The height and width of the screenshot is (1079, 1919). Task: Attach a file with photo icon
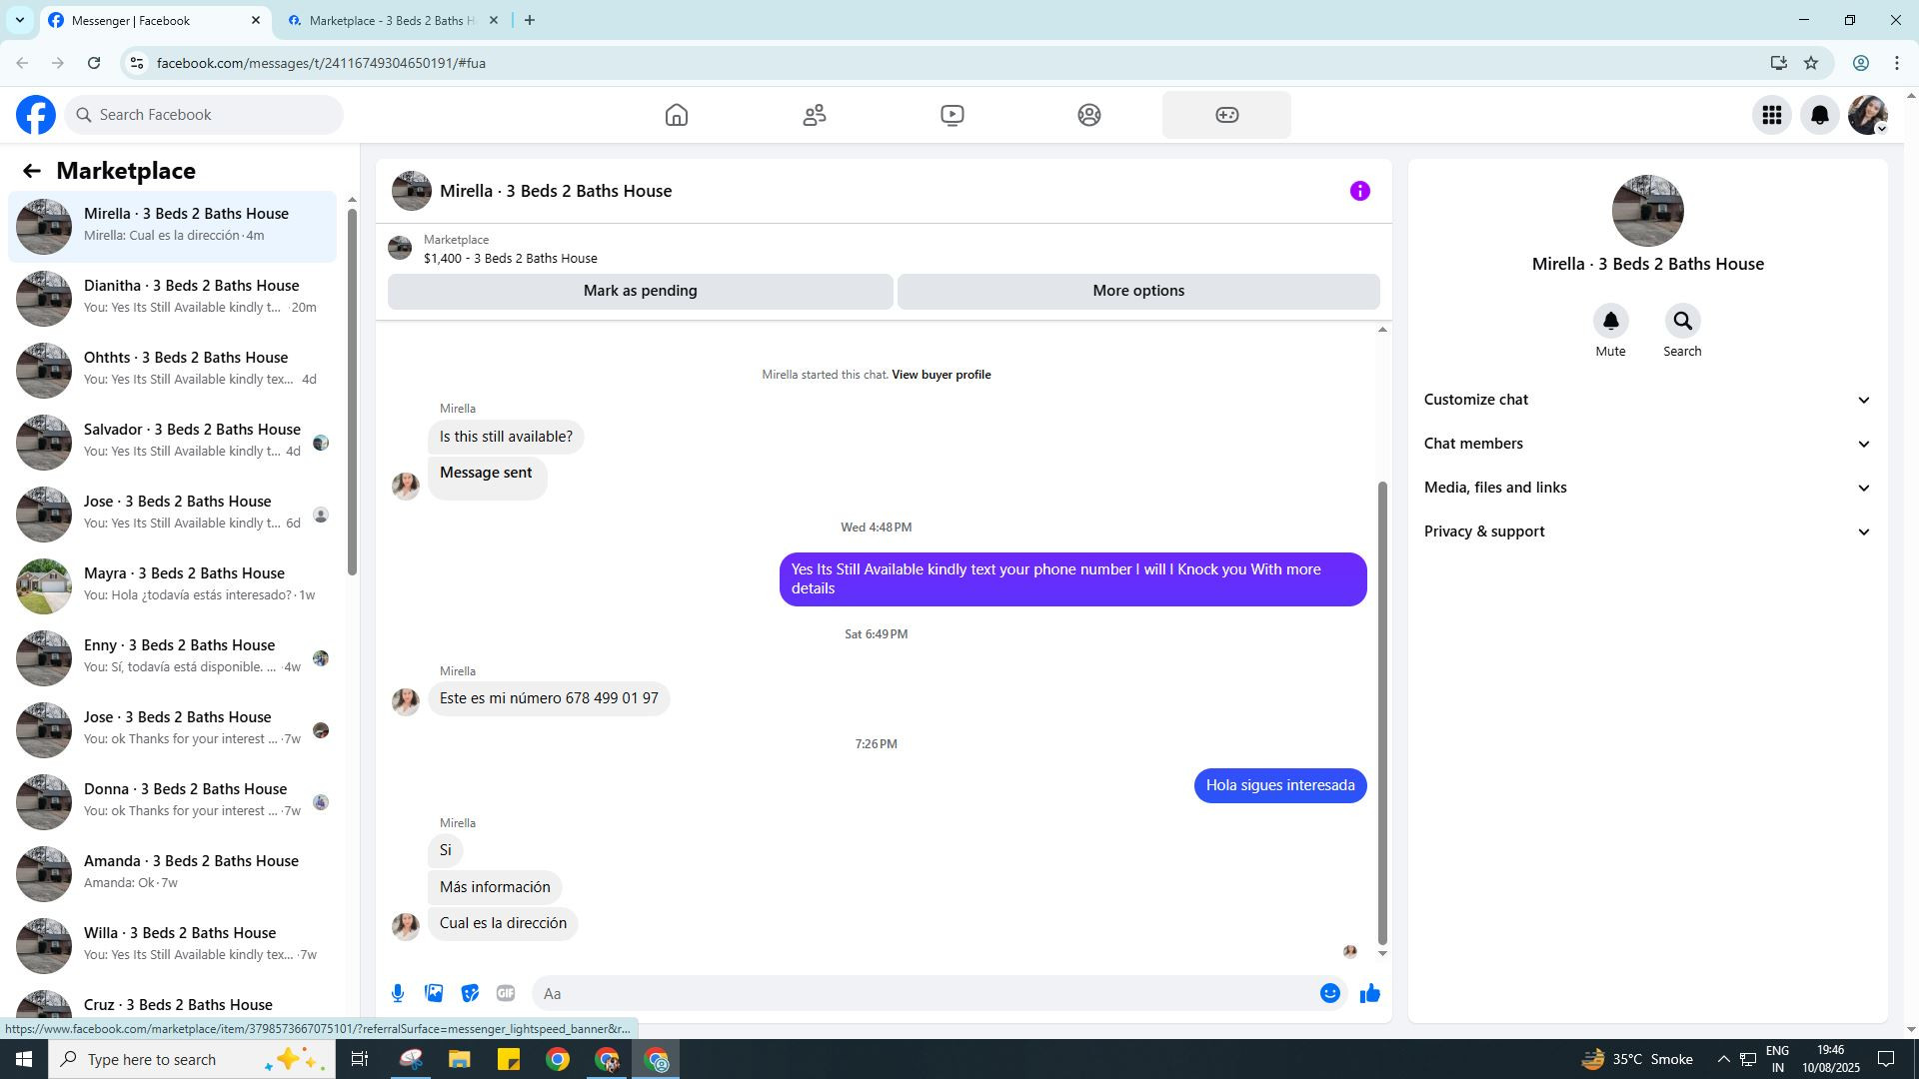point(434,993)
